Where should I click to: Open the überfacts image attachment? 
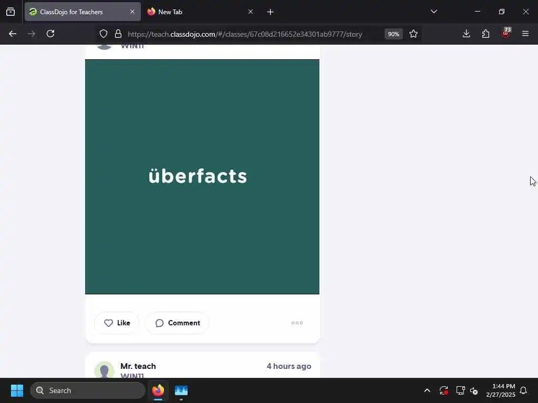202,177
